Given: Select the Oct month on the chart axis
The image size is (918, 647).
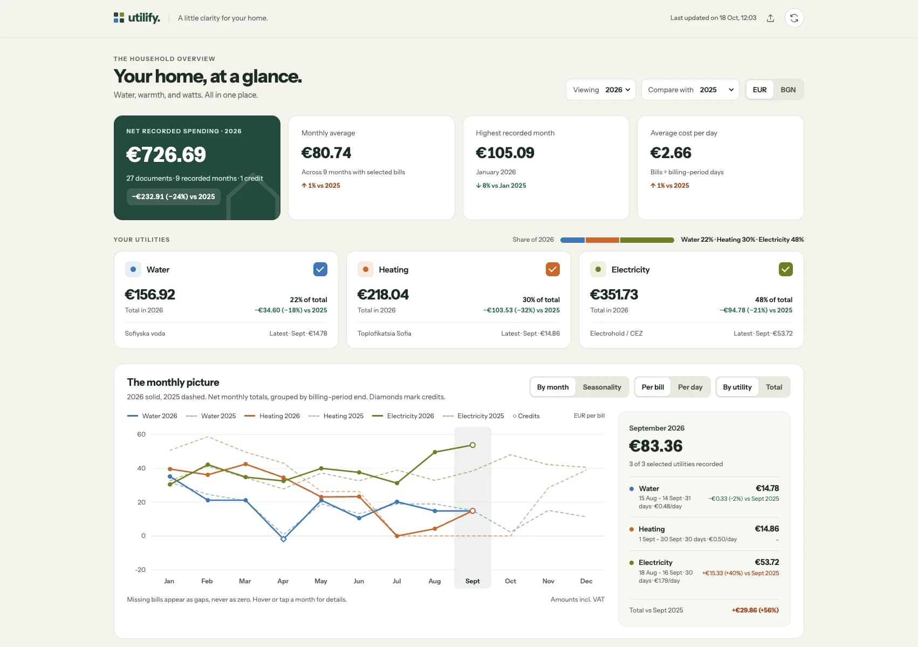Looking at the screenshot, I should pyautogui.click(x=510, y=581).
